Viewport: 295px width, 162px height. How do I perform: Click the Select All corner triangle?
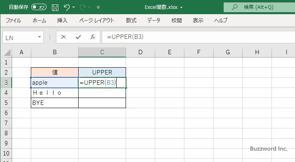click(6, 52)
